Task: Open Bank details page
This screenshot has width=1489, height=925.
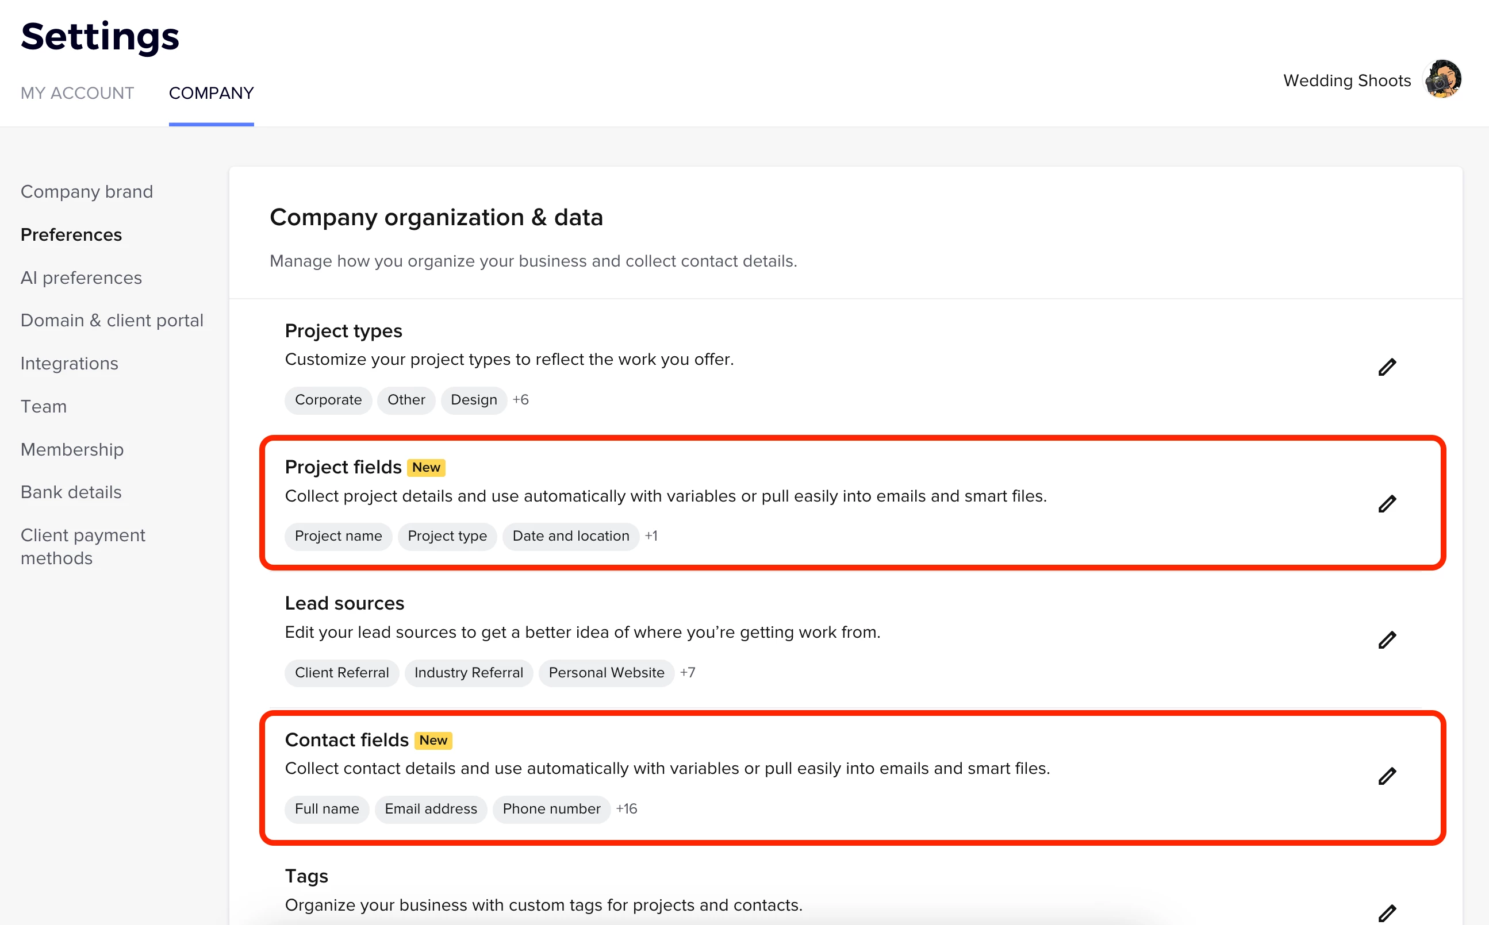Action: point(71,492)
